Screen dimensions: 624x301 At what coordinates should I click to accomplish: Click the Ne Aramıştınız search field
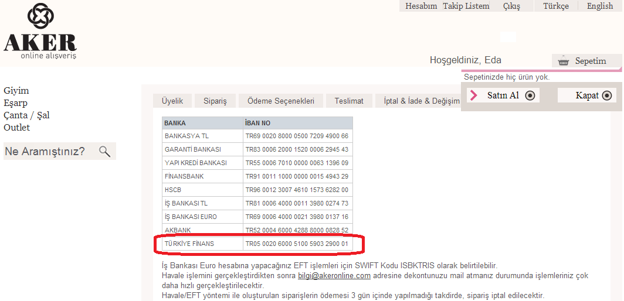(x=60, y=151)
